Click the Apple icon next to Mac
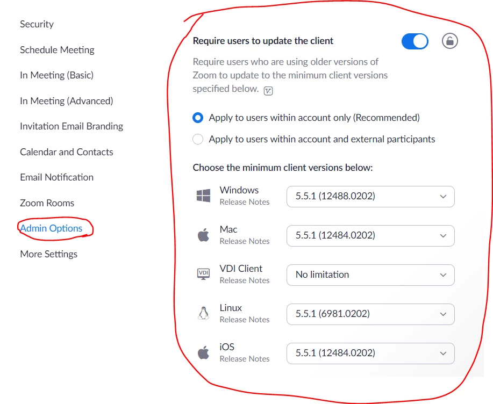 tap(203, 235)
